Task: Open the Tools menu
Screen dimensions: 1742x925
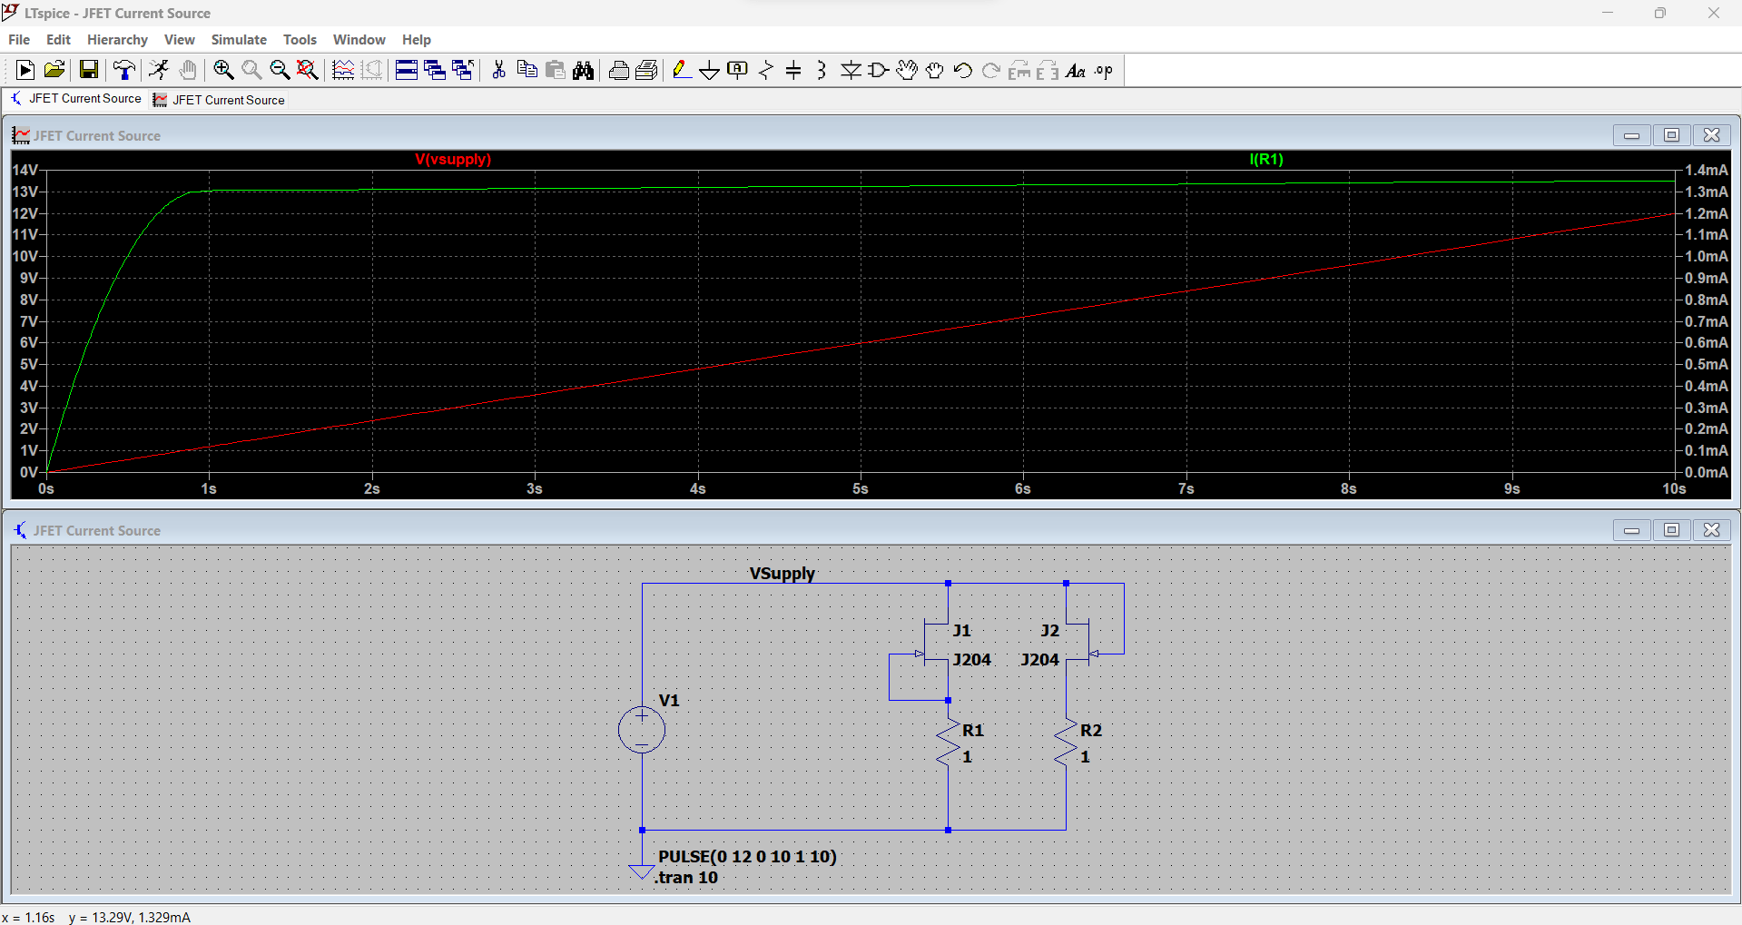Action: pyautogui.click(x=300, y=40)
